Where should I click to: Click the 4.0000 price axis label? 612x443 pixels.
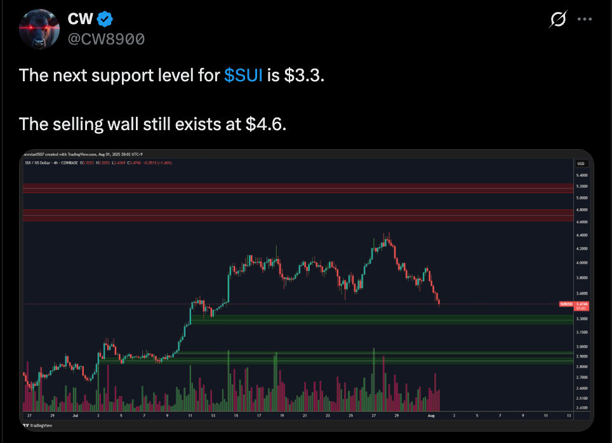pyautogui.click(x=582, y=263)
